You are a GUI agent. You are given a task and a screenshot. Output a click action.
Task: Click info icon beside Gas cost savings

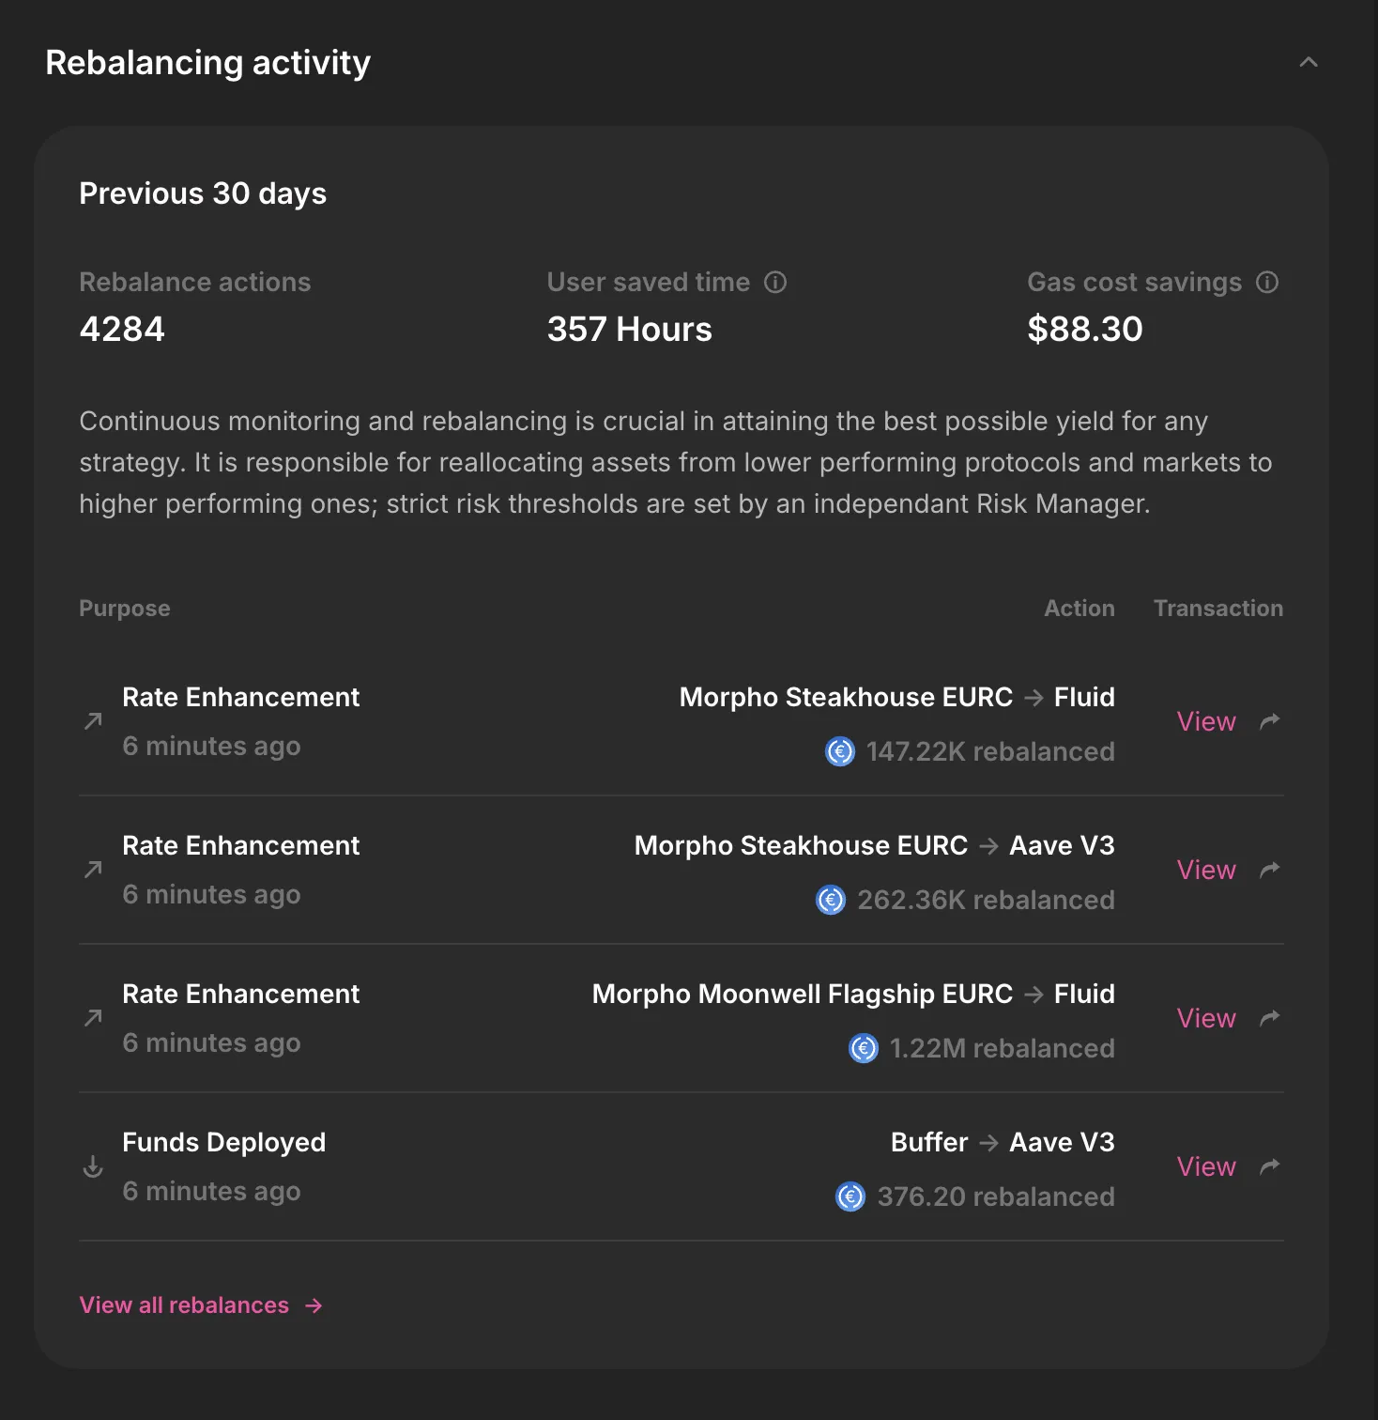click(x=1267, y=283)
